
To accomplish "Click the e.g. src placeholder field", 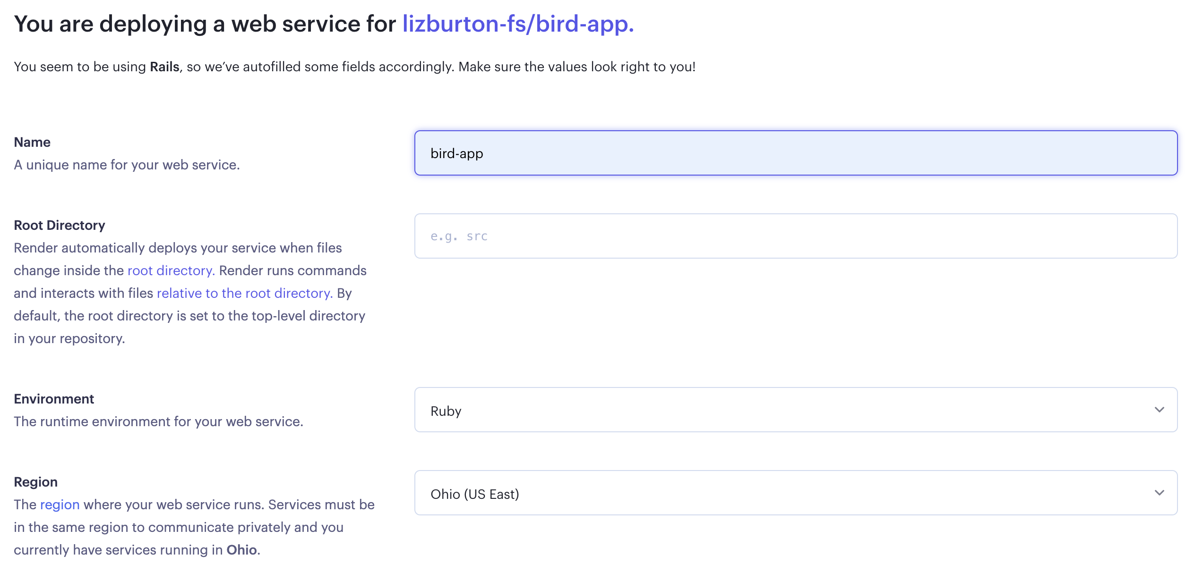I will pyautogui.click(x=458, y=236).
